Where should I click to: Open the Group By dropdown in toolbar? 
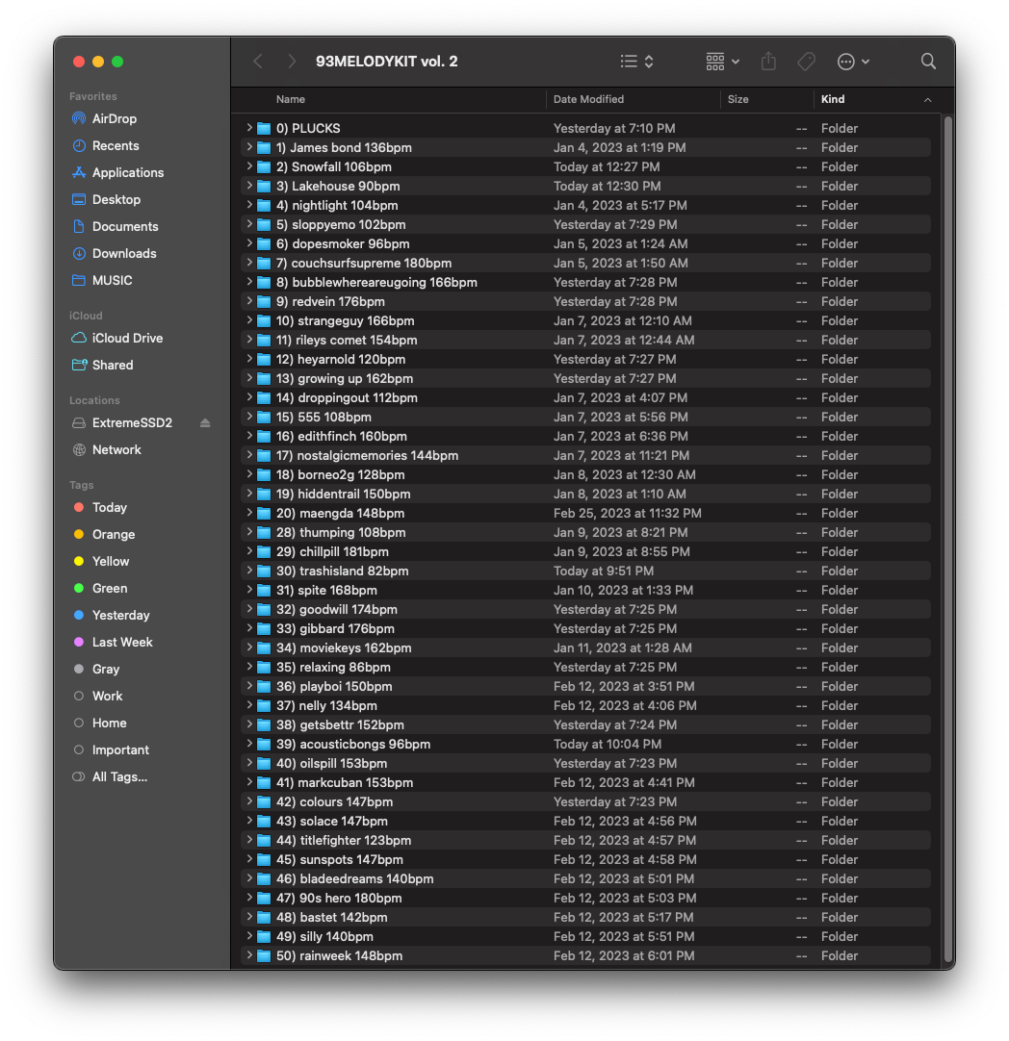[x=722, y=62]
